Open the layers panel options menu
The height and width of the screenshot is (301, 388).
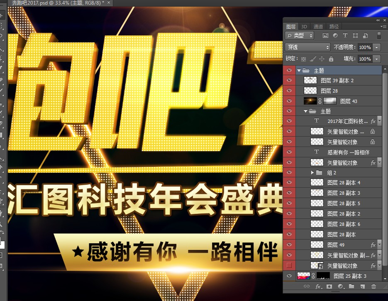tap(383, 26)
